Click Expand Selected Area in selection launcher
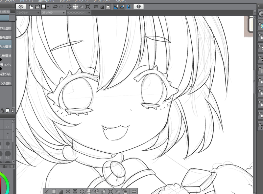Viewport: 263px width, 194px height. pyautogui.click(x=68, y=191)
